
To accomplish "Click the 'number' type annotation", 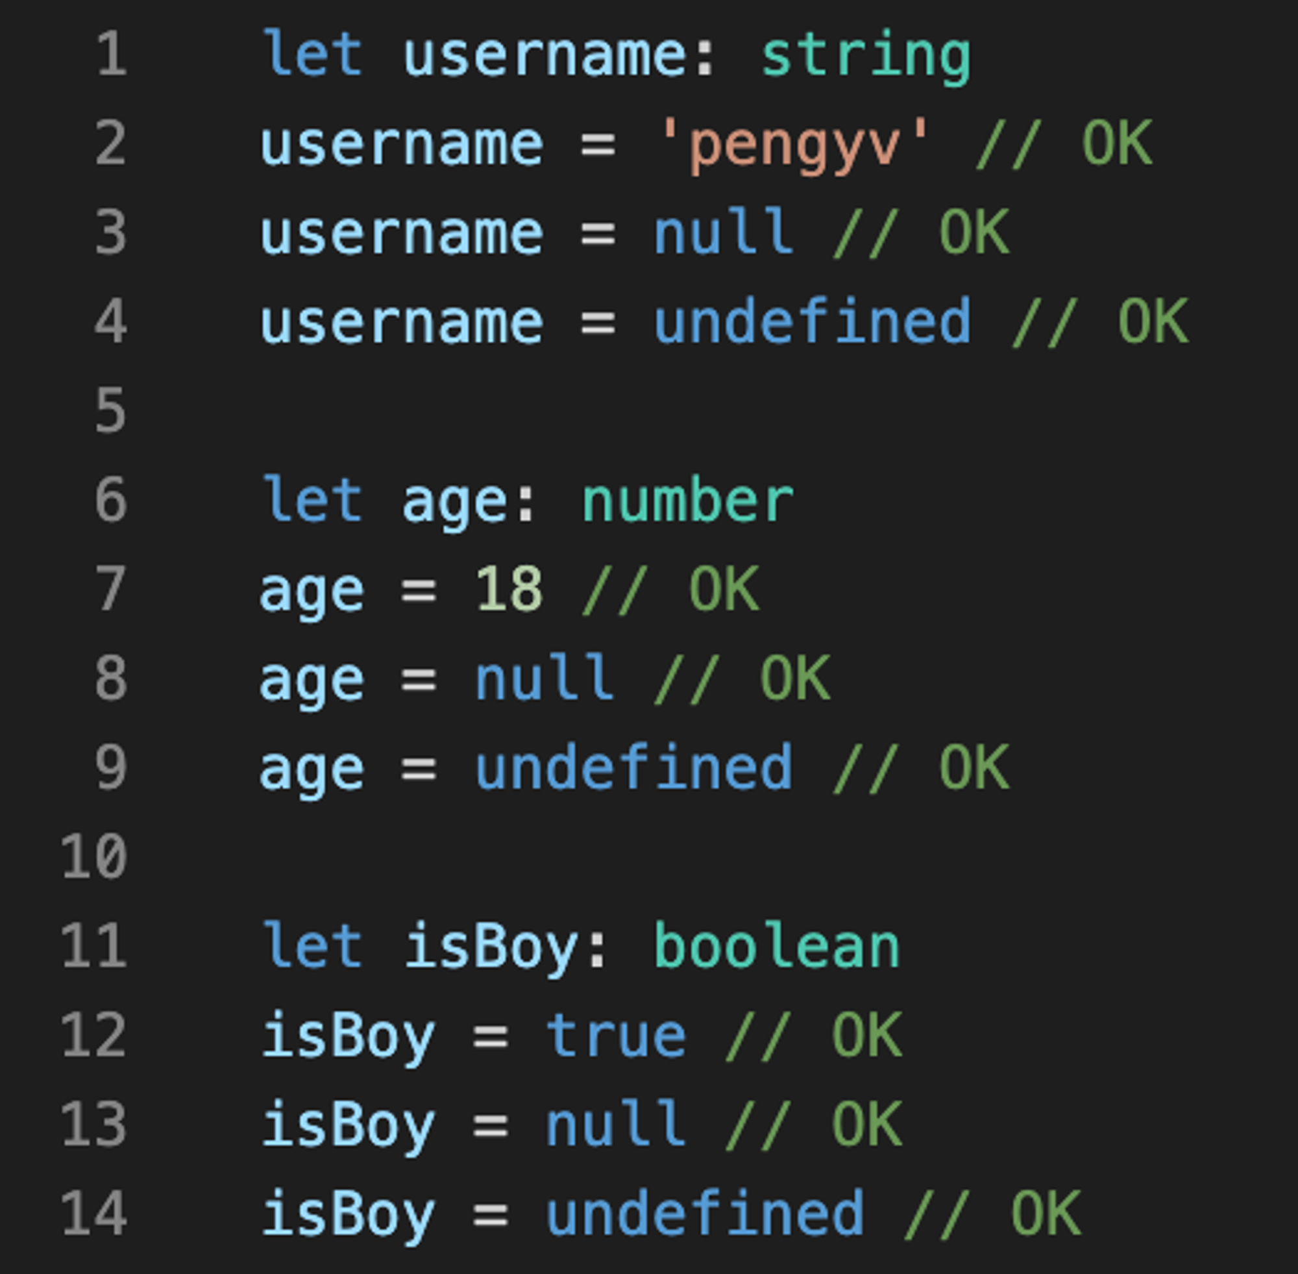I will (x=687, y=501).
